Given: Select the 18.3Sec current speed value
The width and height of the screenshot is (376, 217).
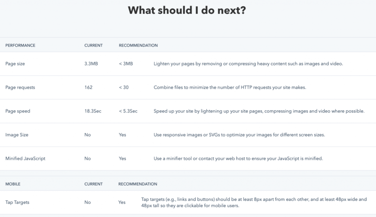Looking at the screenshot, I should [x=93, y=111].
